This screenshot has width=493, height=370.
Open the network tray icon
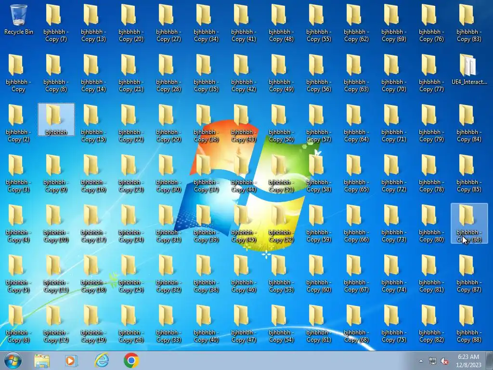click(433, 361)
